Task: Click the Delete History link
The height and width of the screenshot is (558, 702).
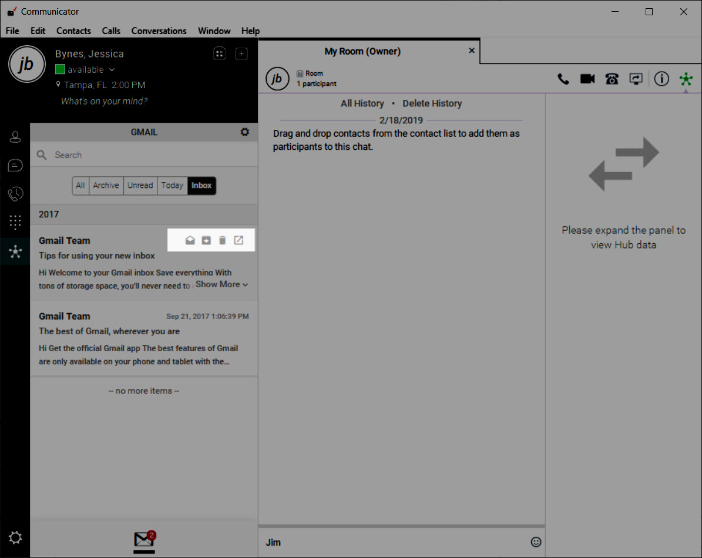Action: pyautogui.click(x=432, y=103)
